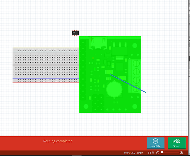The height and width of the screenshot is (156, 190).
Task: Click the zoom in plus icon
Action: [182, 153]
